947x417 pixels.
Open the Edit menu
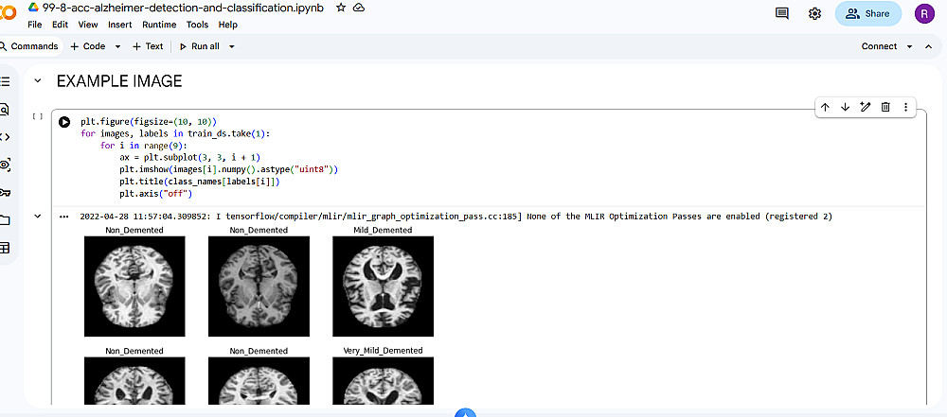60,25
